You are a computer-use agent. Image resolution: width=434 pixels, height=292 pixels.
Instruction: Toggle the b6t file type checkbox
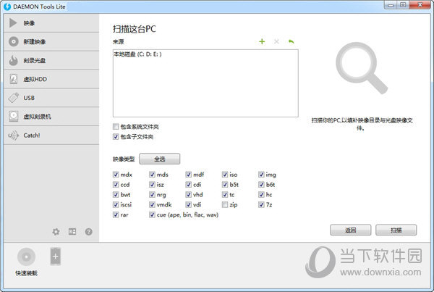coord(261,185)
